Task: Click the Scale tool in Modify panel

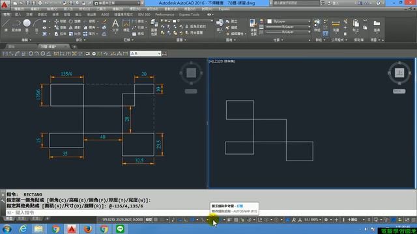Action: [x=74, y=34]
